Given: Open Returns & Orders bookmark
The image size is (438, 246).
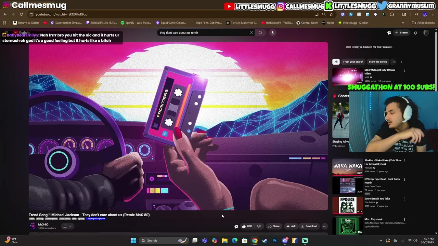Looking at the screenshot, I should (26, 23).
